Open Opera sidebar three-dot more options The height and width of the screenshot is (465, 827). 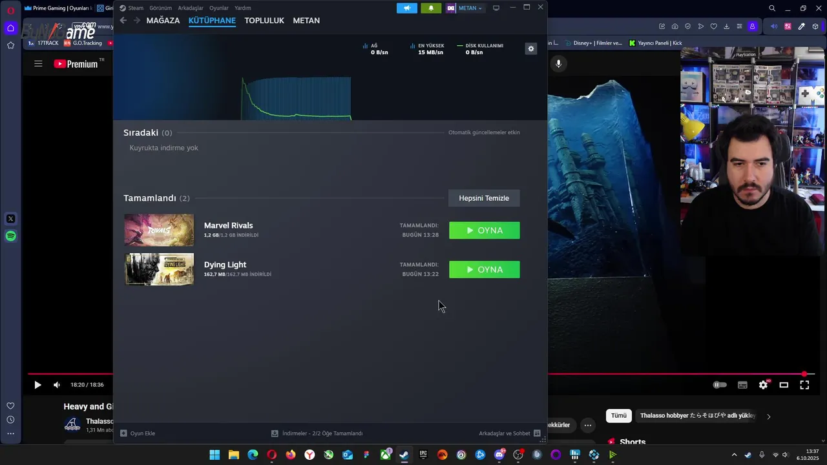(x=10, y=433)
